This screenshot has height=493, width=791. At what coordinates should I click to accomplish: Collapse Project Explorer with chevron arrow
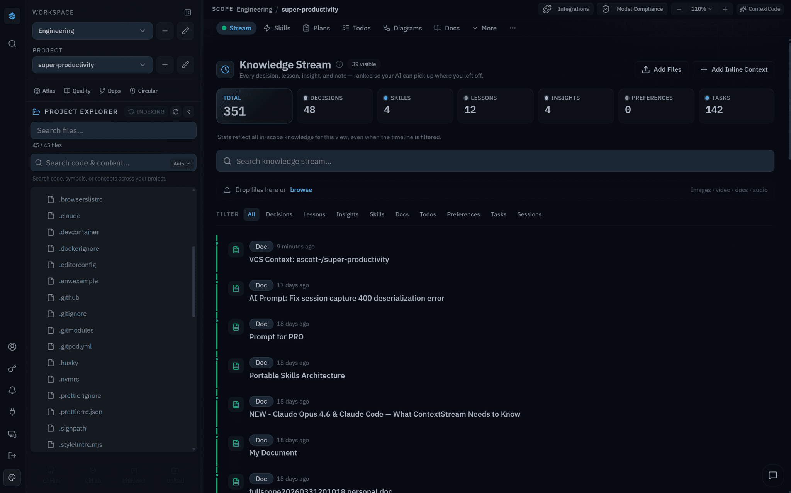189,111
